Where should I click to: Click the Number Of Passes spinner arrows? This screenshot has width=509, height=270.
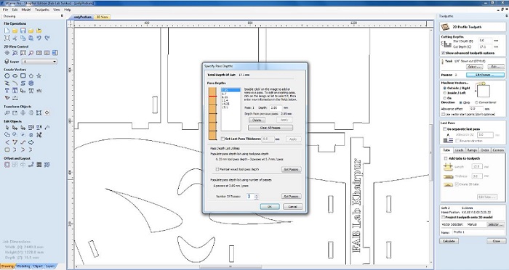click(x=257, y=196)
